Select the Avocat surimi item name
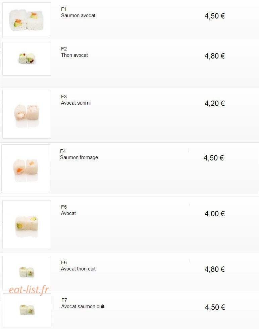The height and width of the screenshot is (329, 259). tap(76, 103)
